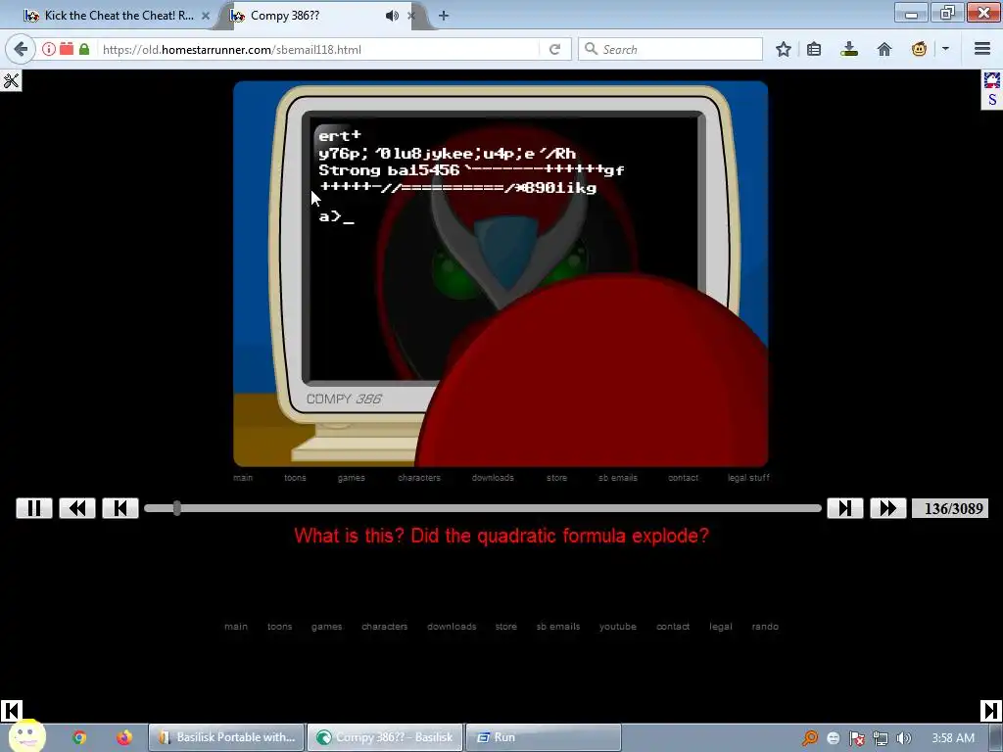Click the site information icon in address bar
This screenshot has height=752, width=1003.
pyautogui.click(x=49, y=49)
